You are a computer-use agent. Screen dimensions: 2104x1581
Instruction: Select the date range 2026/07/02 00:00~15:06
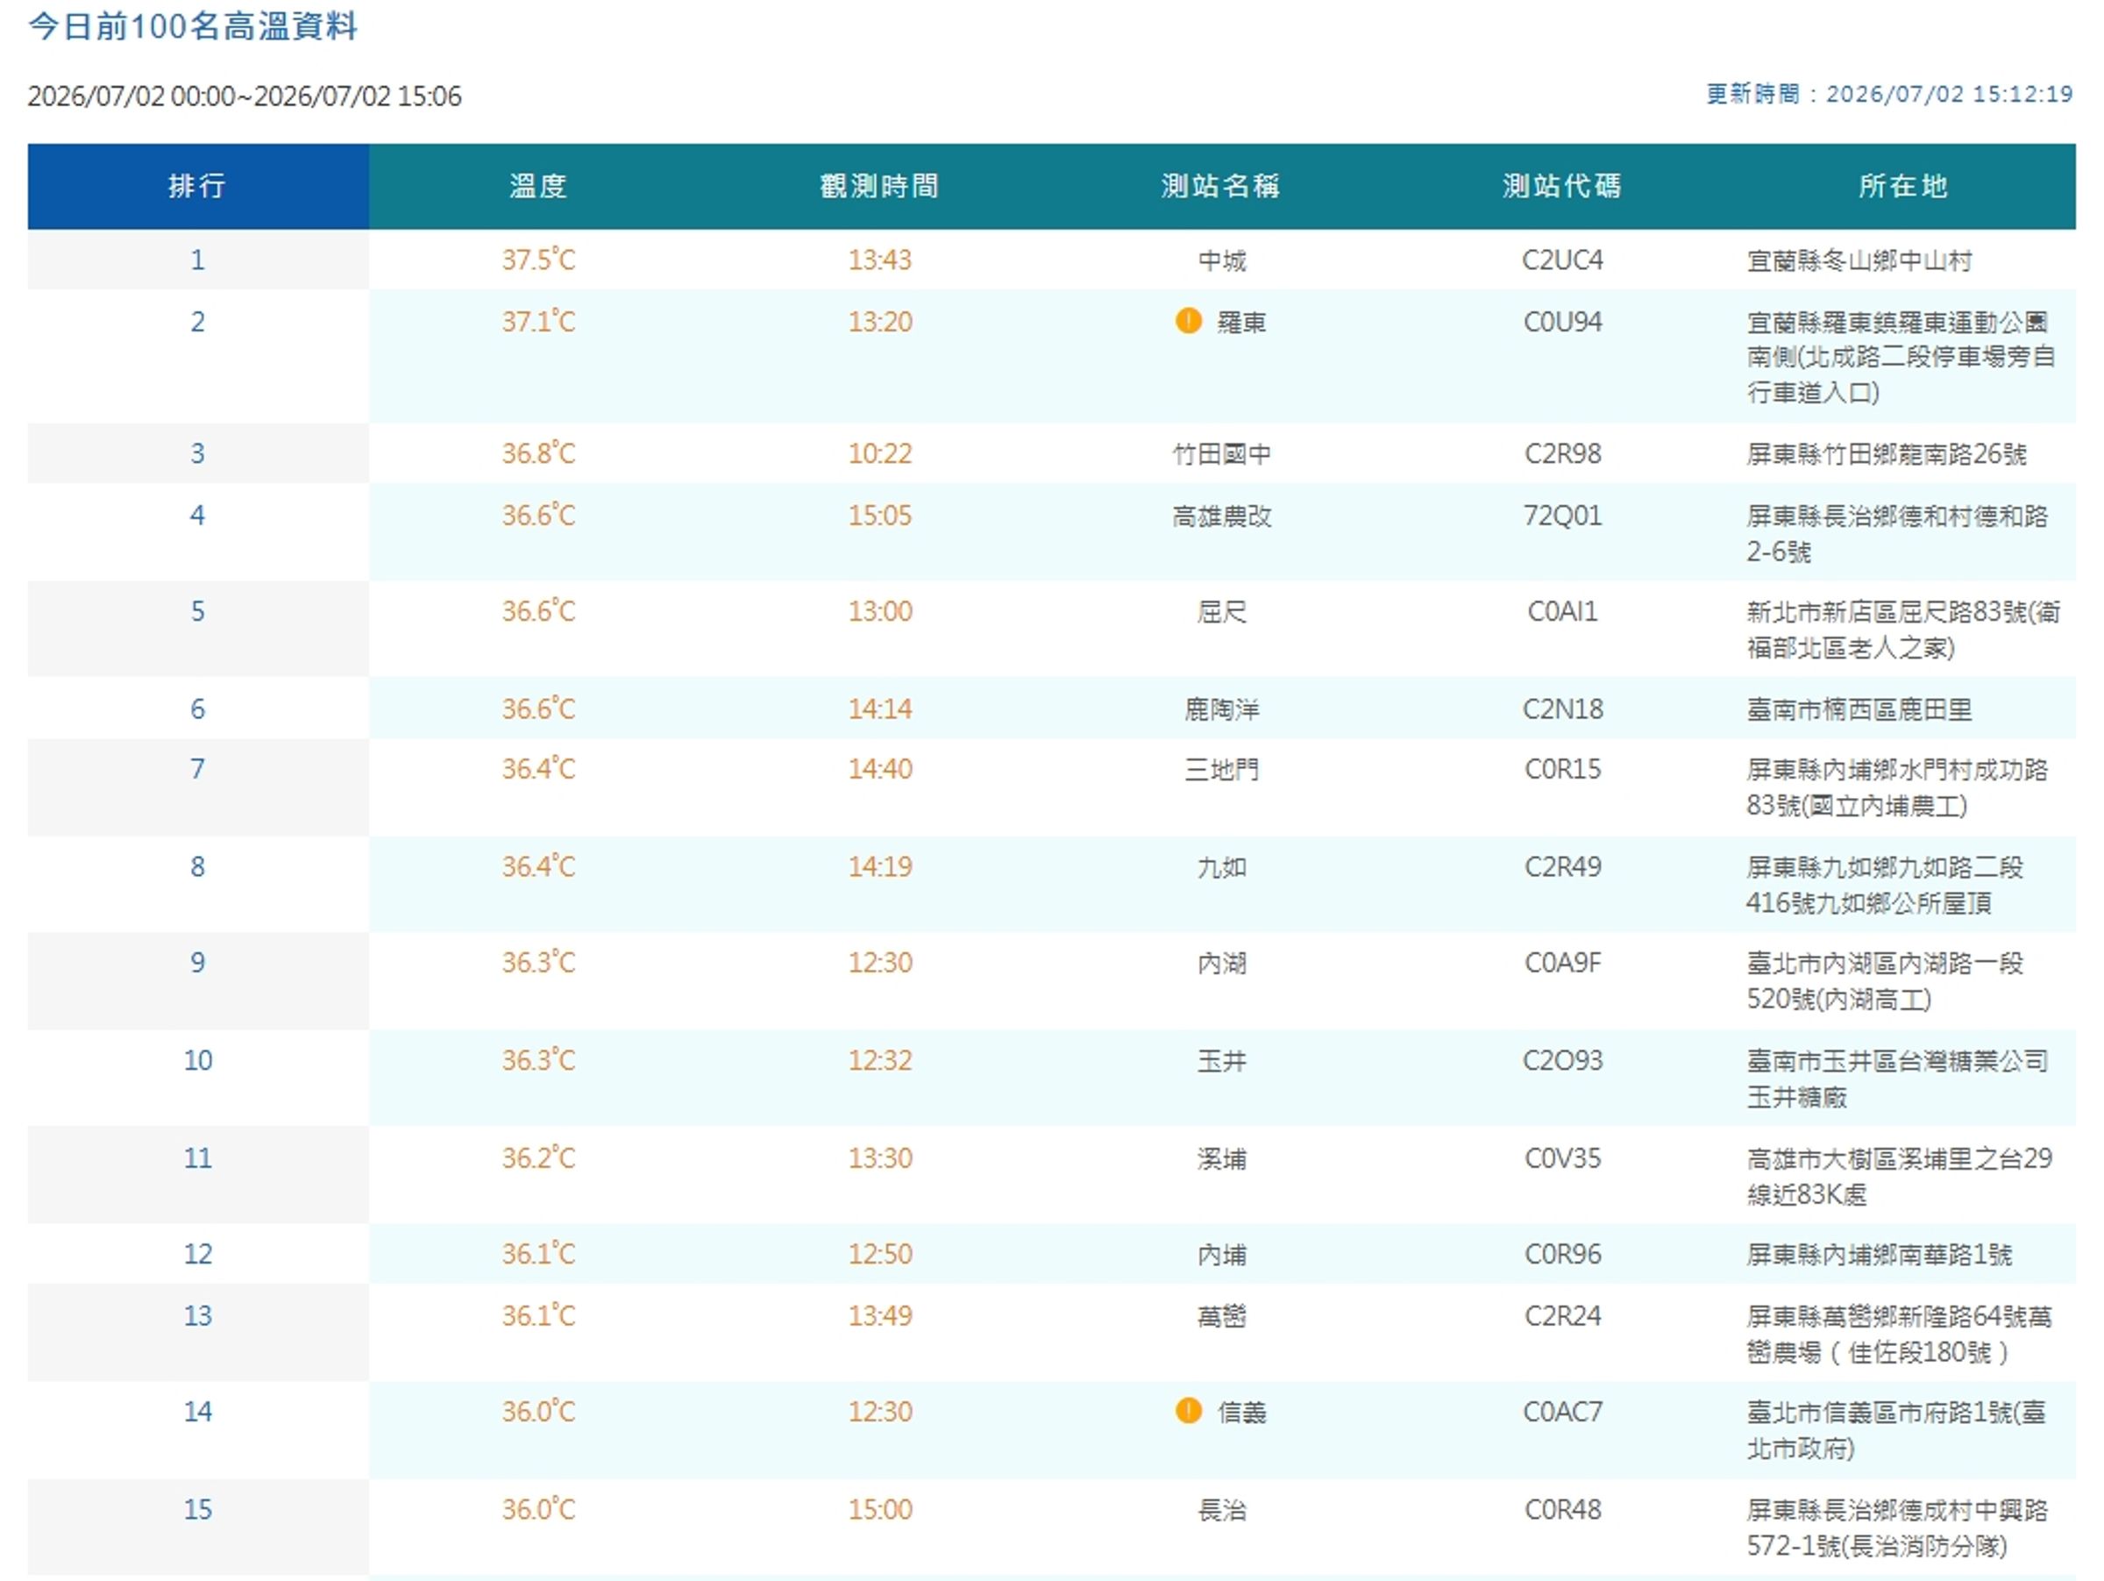coord(245,96)
